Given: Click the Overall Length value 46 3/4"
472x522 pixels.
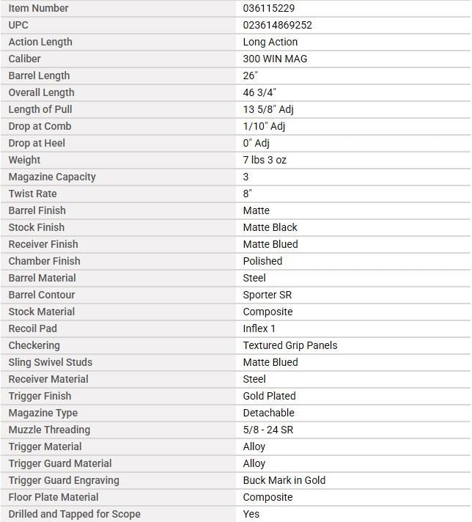Looking at the screenshot, I should coord(259,92).
